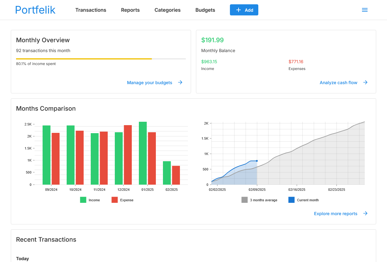The height and width of the screenshot is (262, 387).
Task: Click the plus icon in Add button
Action: (238, 10)
